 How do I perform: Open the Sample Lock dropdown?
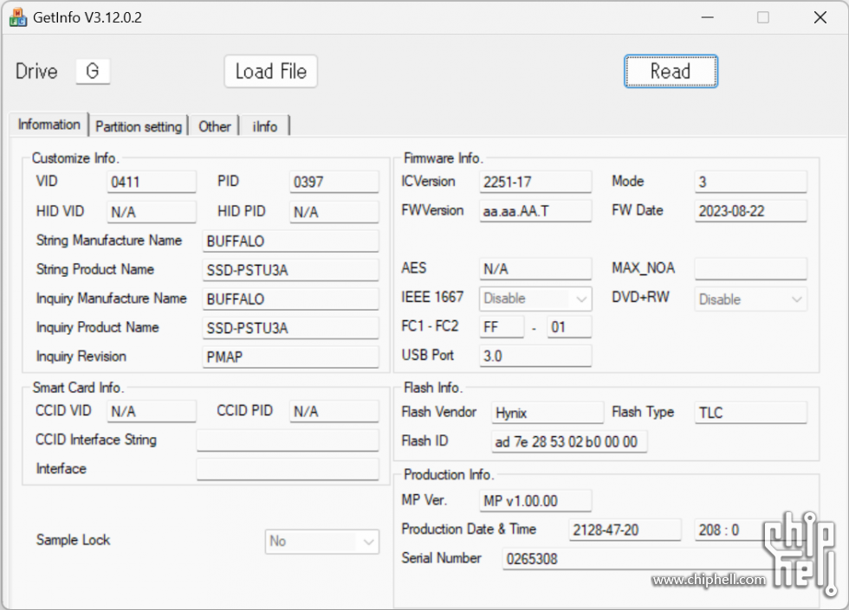pos(322,542)
